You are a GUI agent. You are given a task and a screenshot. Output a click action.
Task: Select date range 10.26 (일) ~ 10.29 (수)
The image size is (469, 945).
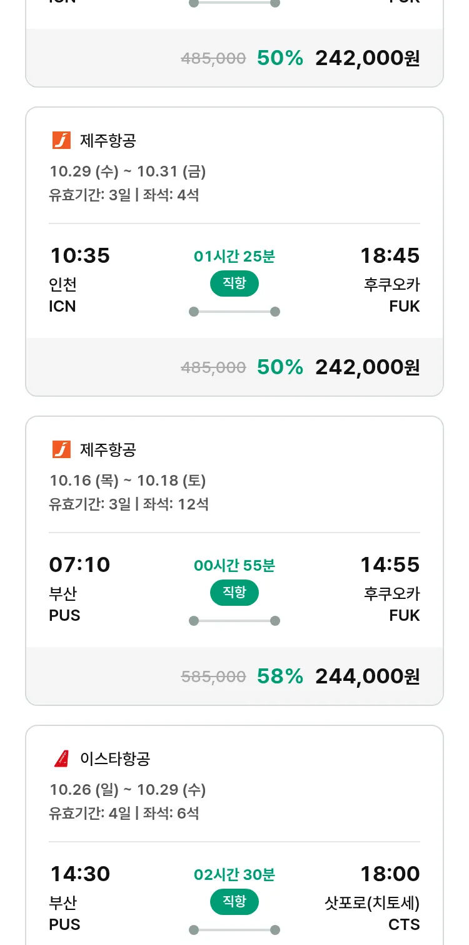(128, 790)
